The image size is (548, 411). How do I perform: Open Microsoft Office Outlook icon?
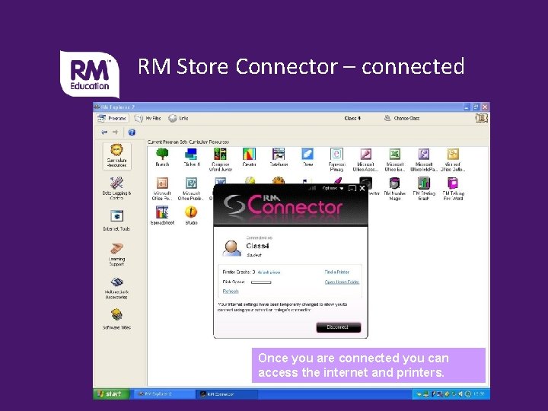[x=453, y=159]
